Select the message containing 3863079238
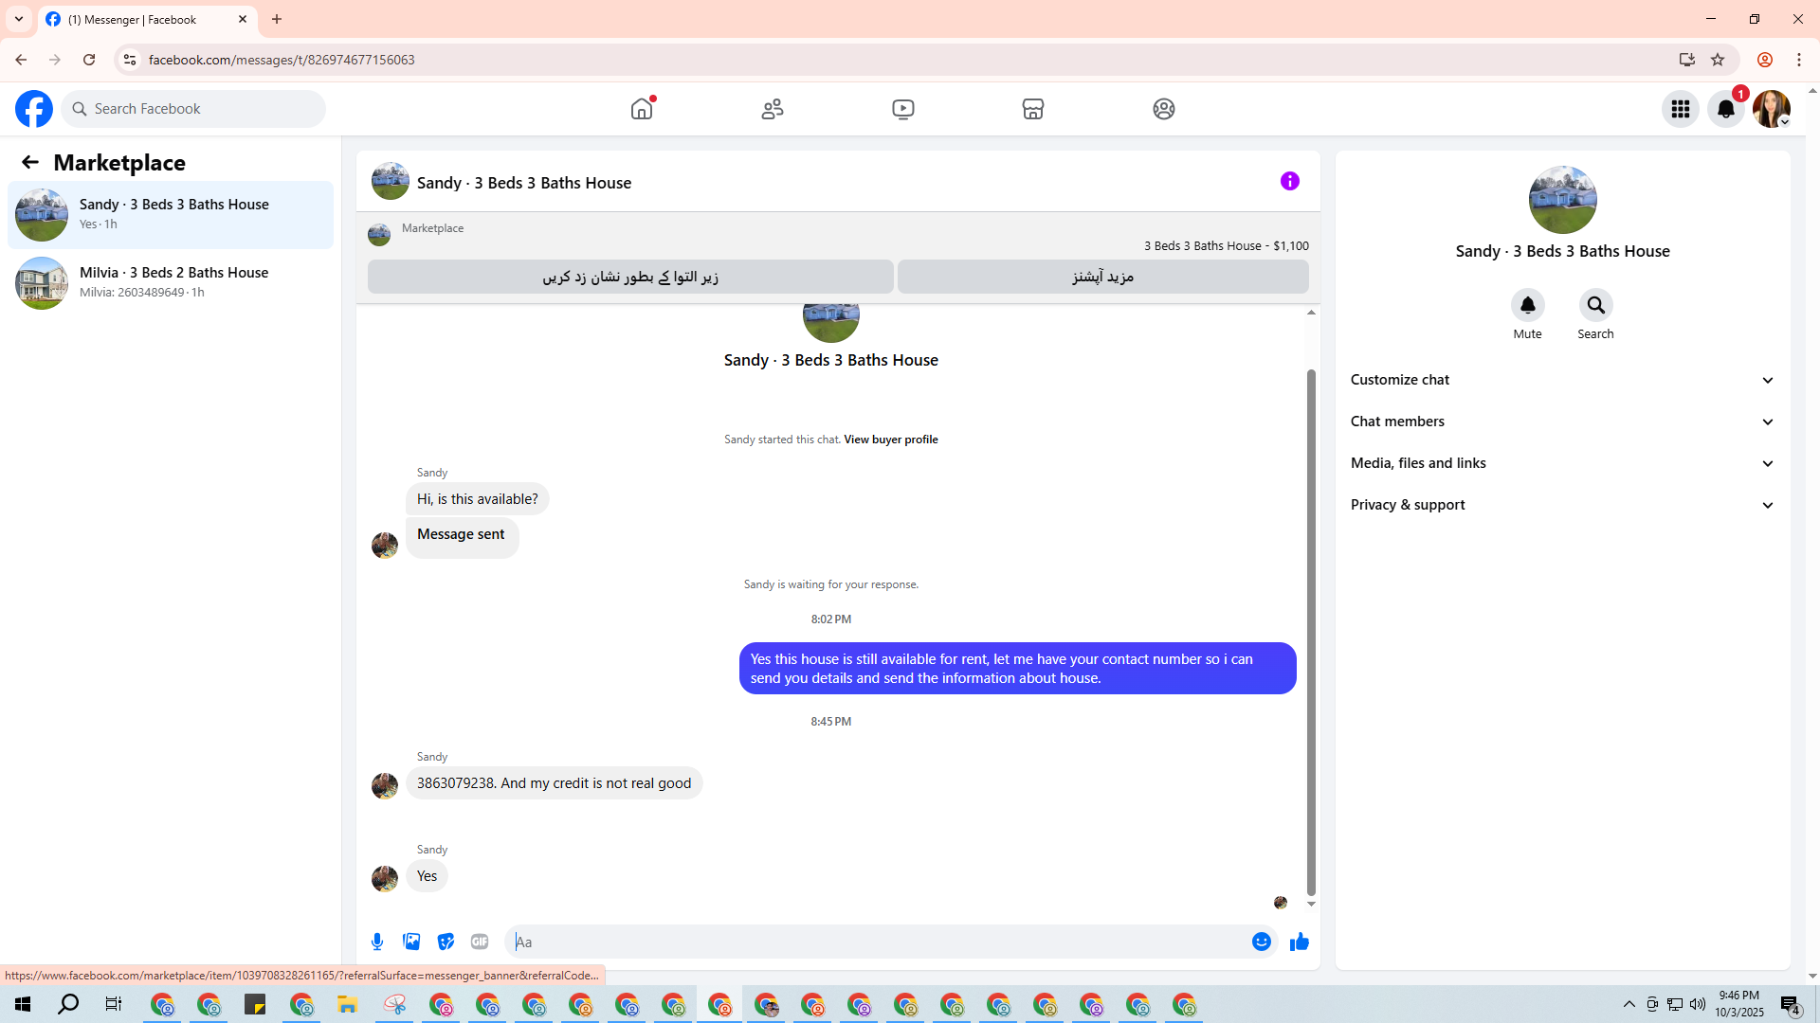1820x1023 pixels. click(x=555, y=783)
